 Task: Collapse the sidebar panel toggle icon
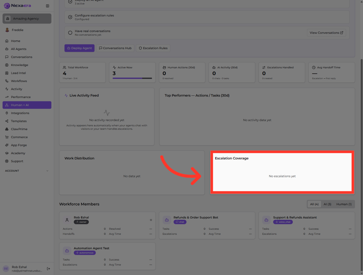coord(47,6)
